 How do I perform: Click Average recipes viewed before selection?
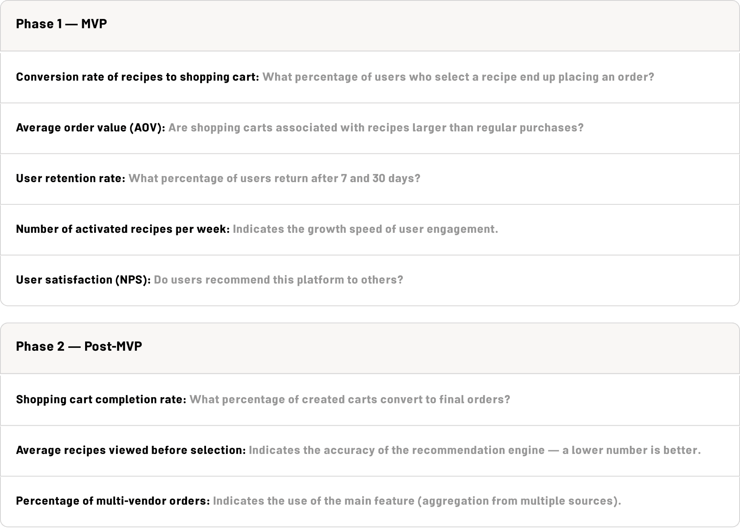[x=131, y=450]
